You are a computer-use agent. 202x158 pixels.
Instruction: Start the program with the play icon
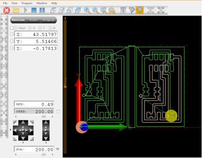pos(26,10)
